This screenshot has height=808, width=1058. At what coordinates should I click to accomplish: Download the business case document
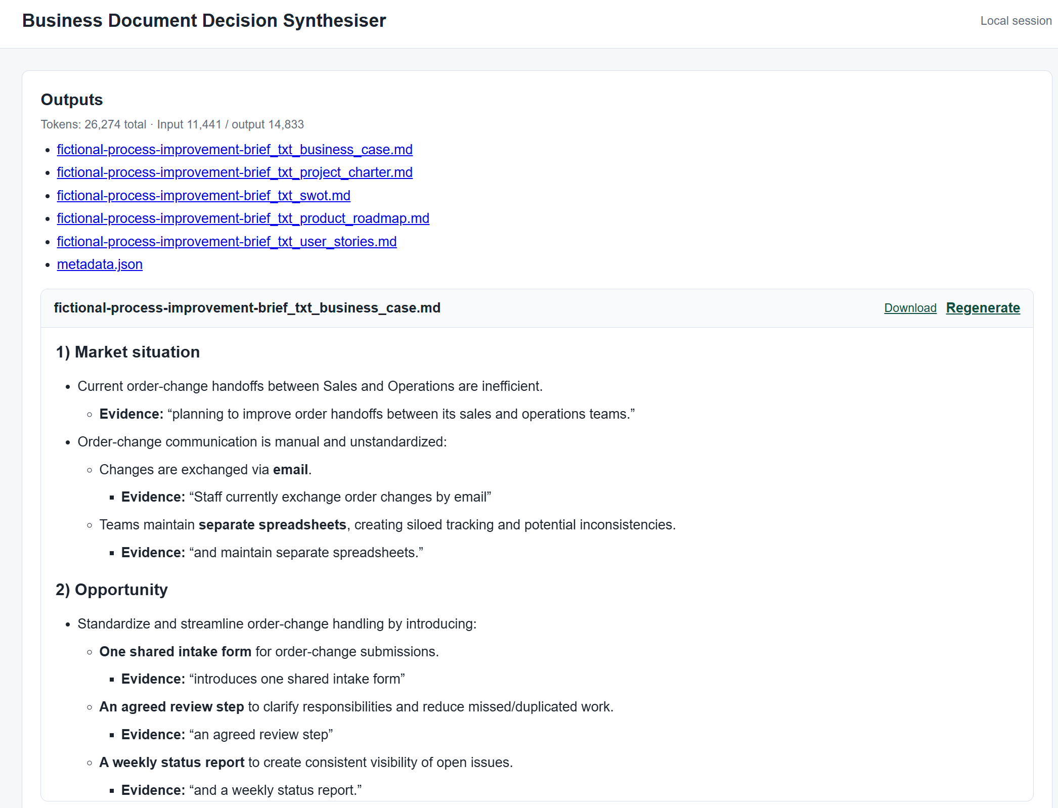910,308
